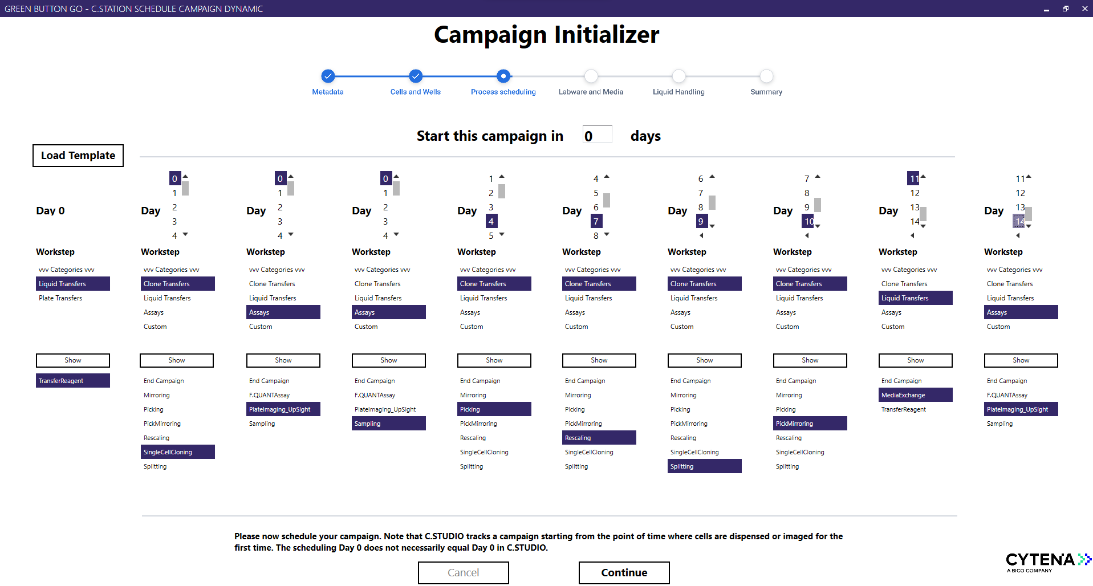This screenshot has height=586, width=1093.
Task: Click the Cells and Wells step circle
Action: 416,76
